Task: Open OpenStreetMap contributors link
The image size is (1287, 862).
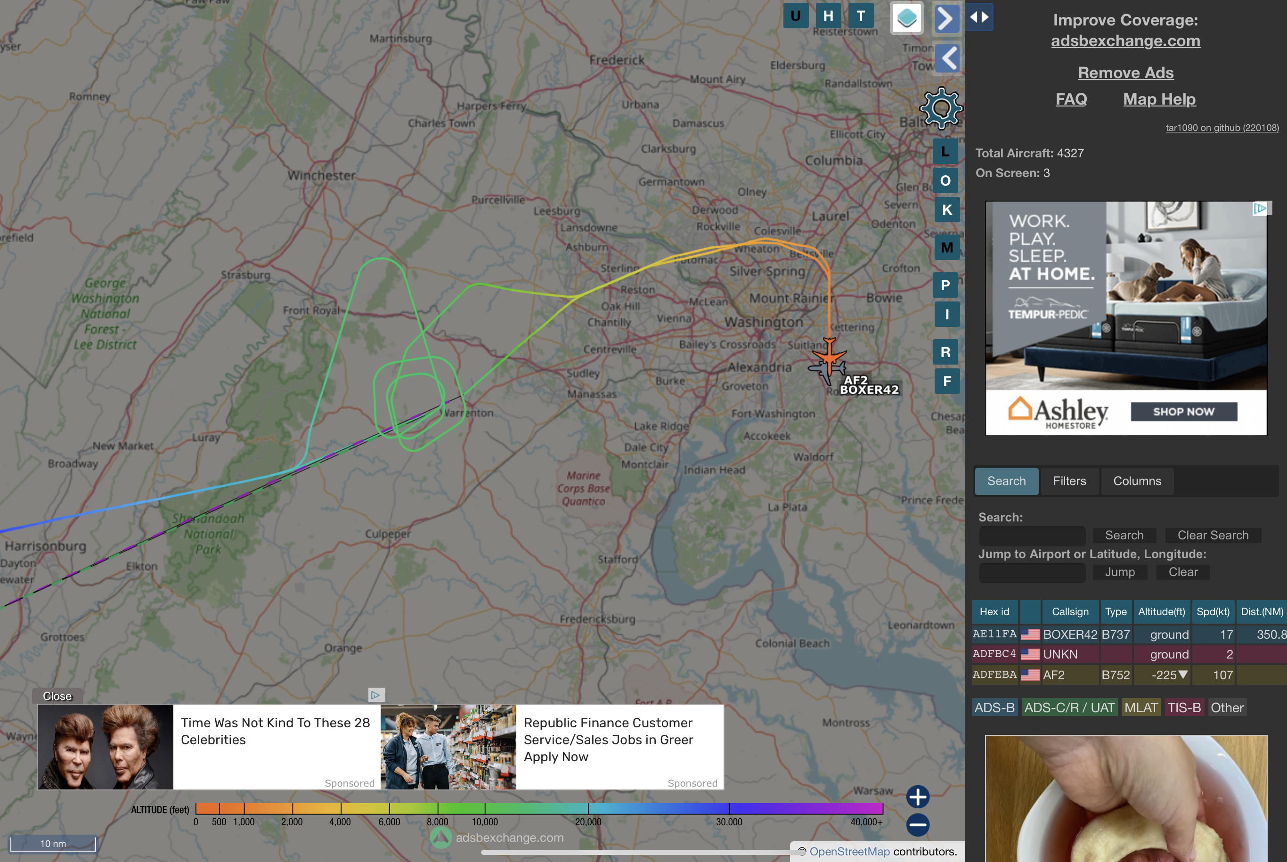Action: pyautogui.click(x=849, y=852)
